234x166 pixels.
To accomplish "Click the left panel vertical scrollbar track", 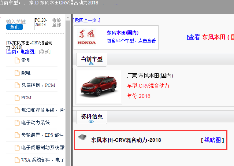I will pos(68,93).
